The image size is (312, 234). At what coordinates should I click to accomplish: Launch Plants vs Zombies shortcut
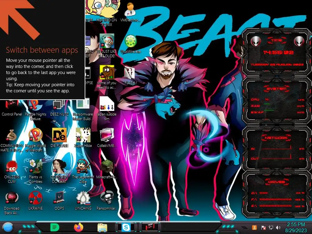(x=35, y=171)
